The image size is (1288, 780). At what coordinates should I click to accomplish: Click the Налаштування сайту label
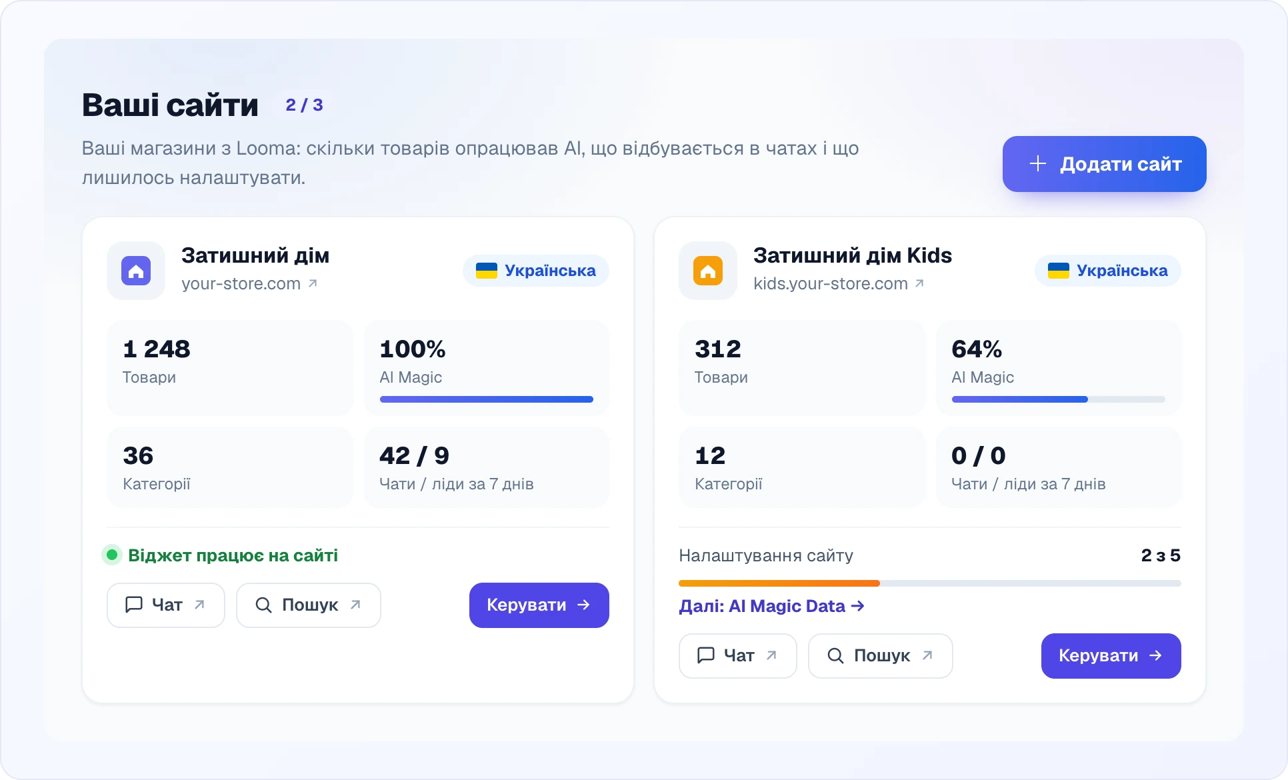point(766,555)
